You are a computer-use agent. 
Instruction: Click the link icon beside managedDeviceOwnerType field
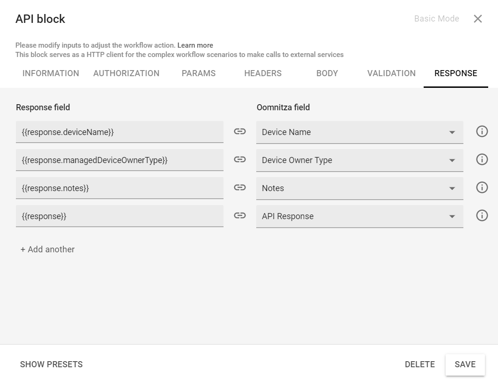[240, 160]
